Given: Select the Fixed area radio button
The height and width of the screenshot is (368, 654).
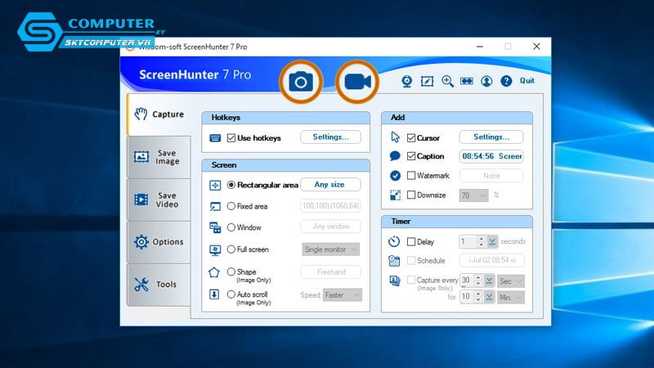Looking at the screenshot, I should click(231, 206).
